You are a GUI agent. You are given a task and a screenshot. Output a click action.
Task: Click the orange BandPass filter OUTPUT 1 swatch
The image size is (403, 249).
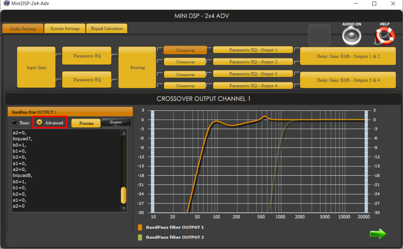(x=140, y=227)
